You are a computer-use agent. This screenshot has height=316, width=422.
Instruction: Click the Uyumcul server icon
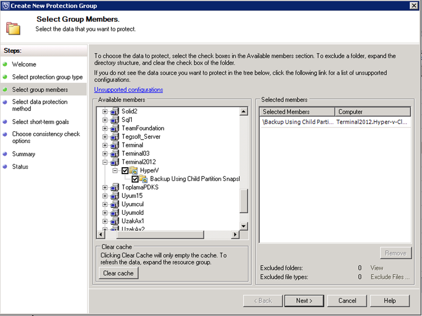coord(115,204)
